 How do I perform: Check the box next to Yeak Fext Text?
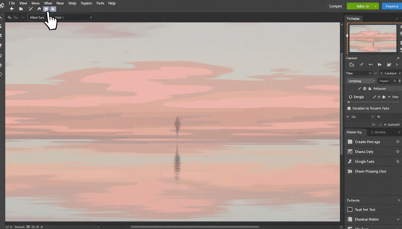[350, 210]
